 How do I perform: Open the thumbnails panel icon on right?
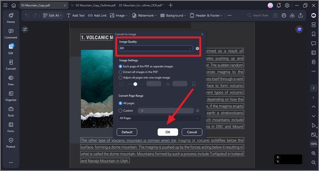pyautogui.click(x=313, y=25)
